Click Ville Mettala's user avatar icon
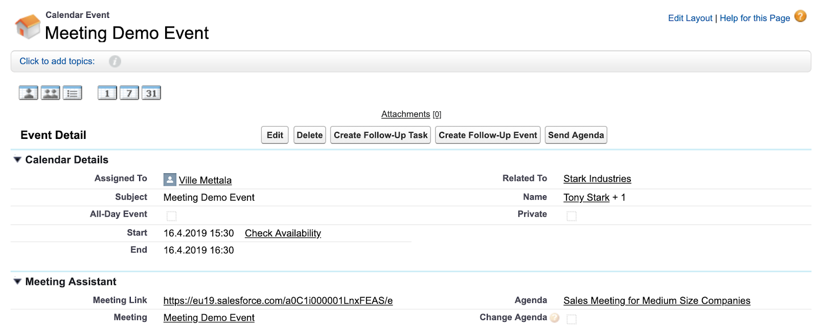The width and height of the screenshot is (818, 334). click(x=170, y=179)
